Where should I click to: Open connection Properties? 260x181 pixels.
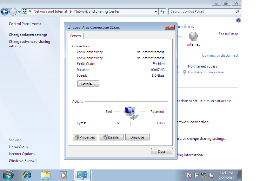85,137
